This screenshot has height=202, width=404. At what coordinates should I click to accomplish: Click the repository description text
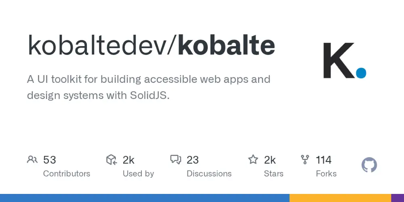(149, 87)
